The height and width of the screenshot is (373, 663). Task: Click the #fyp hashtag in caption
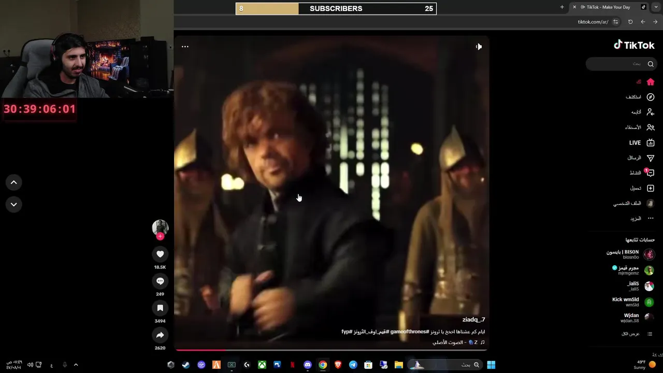coord(347,332)
